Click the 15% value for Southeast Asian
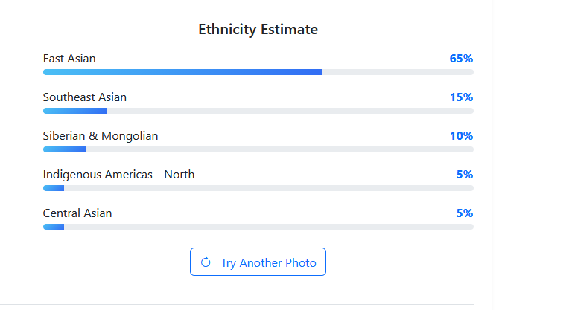The height and width of the screenshot is (310, 572). (x=461, y=97)
